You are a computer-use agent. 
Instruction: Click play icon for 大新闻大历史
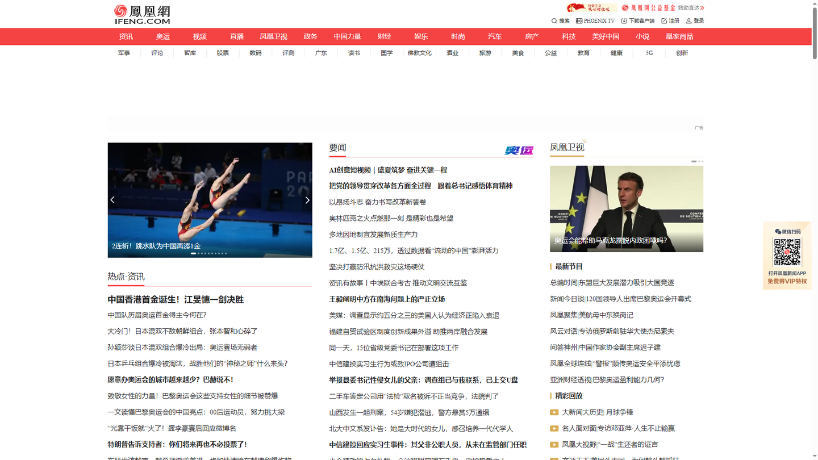[x=554, y=412]
